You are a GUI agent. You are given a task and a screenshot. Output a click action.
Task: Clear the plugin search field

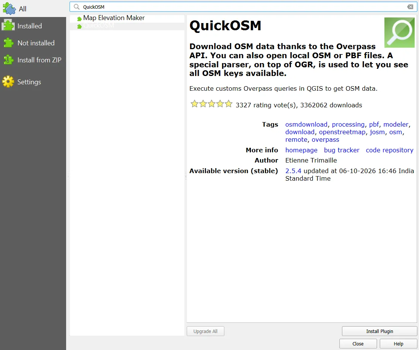[x=410, y=7]
